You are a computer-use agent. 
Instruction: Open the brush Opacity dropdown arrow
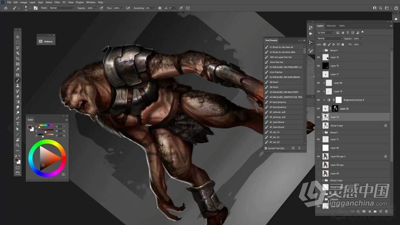pyautogui.click(x=95, y=8)
